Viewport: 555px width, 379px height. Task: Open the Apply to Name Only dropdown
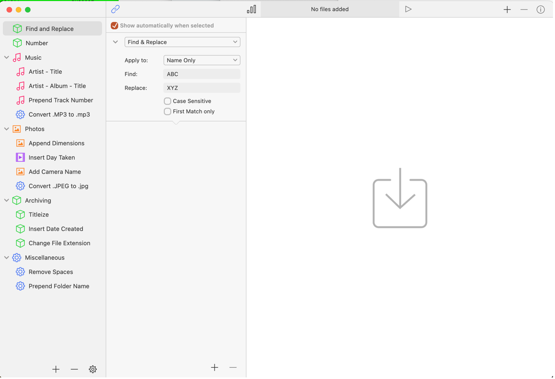[x=203, y=60]
